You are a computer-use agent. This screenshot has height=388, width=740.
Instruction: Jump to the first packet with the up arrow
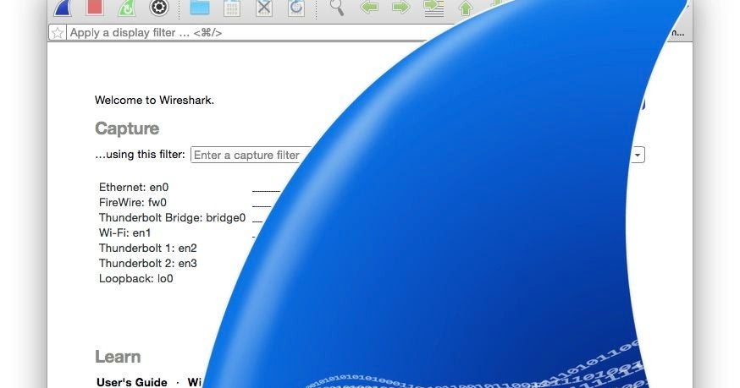(x=466, y=8)
